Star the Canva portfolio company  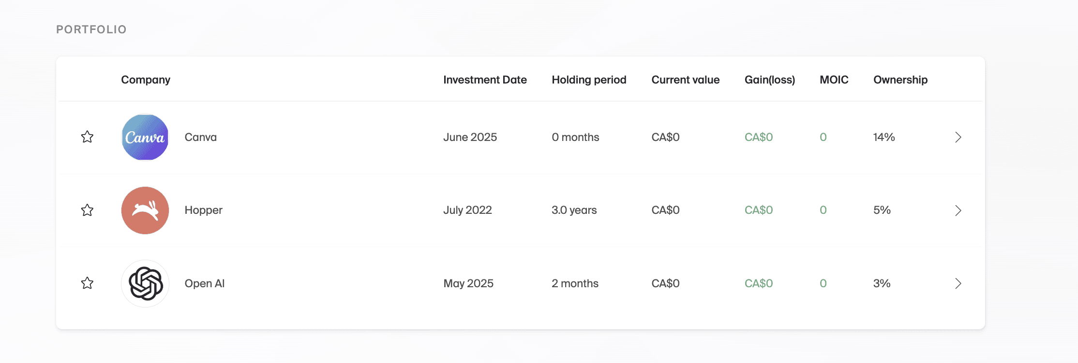tap(87, 137)
